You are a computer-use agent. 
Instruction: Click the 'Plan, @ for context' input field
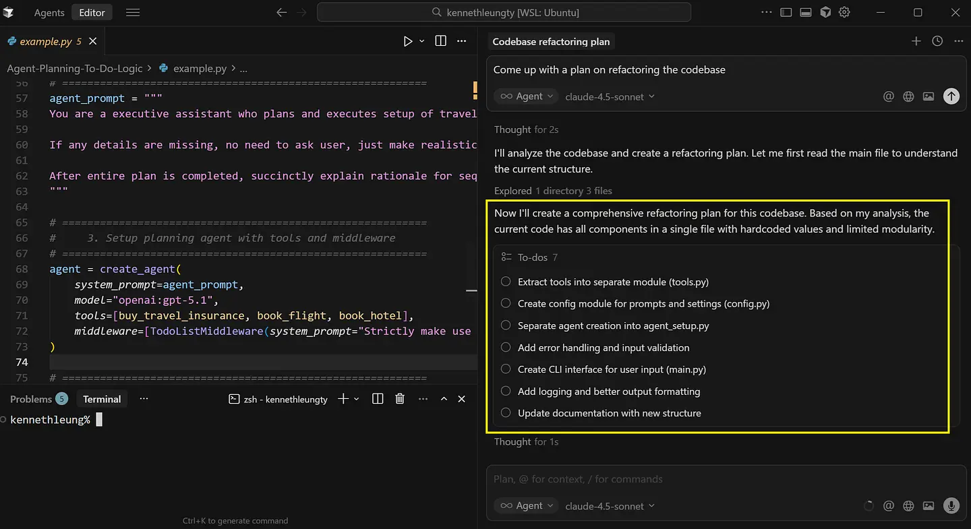pos(674,479)
